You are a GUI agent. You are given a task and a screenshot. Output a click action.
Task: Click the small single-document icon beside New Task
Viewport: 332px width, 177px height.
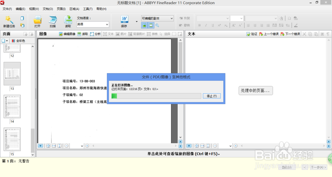coord(22,18)
